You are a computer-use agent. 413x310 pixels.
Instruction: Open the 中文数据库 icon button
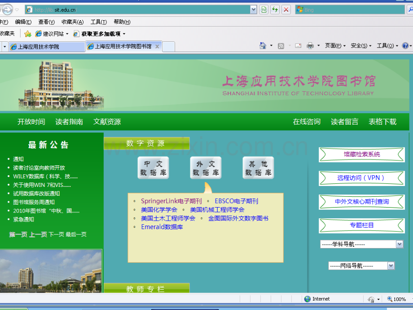pos(153,168)
